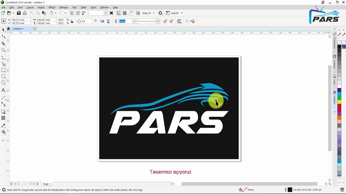Open the Layout menu
This screenshot has width=346, height=194.
coord(30,8)
